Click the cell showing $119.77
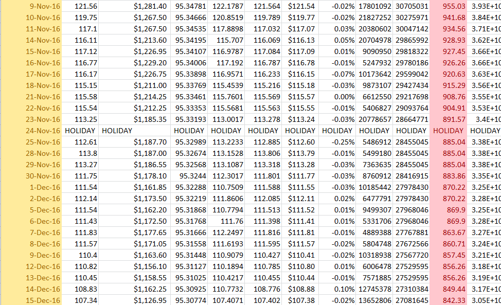501x305 pixels. coord(301,17)
